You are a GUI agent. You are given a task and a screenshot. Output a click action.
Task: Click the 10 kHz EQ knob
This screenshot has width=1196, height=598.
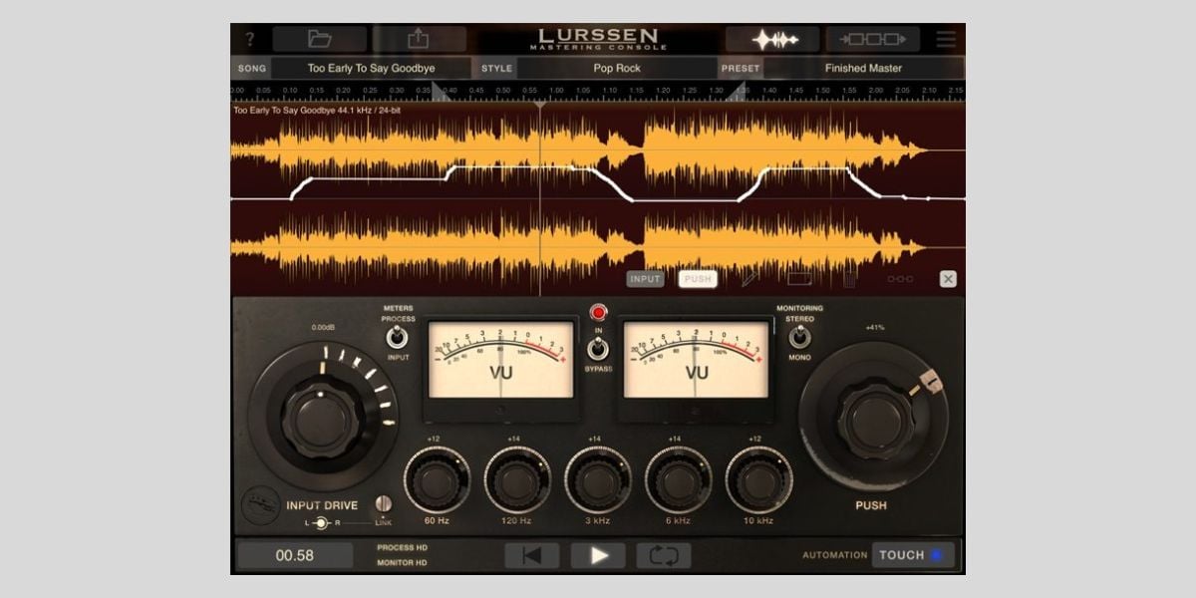[758, 480]
